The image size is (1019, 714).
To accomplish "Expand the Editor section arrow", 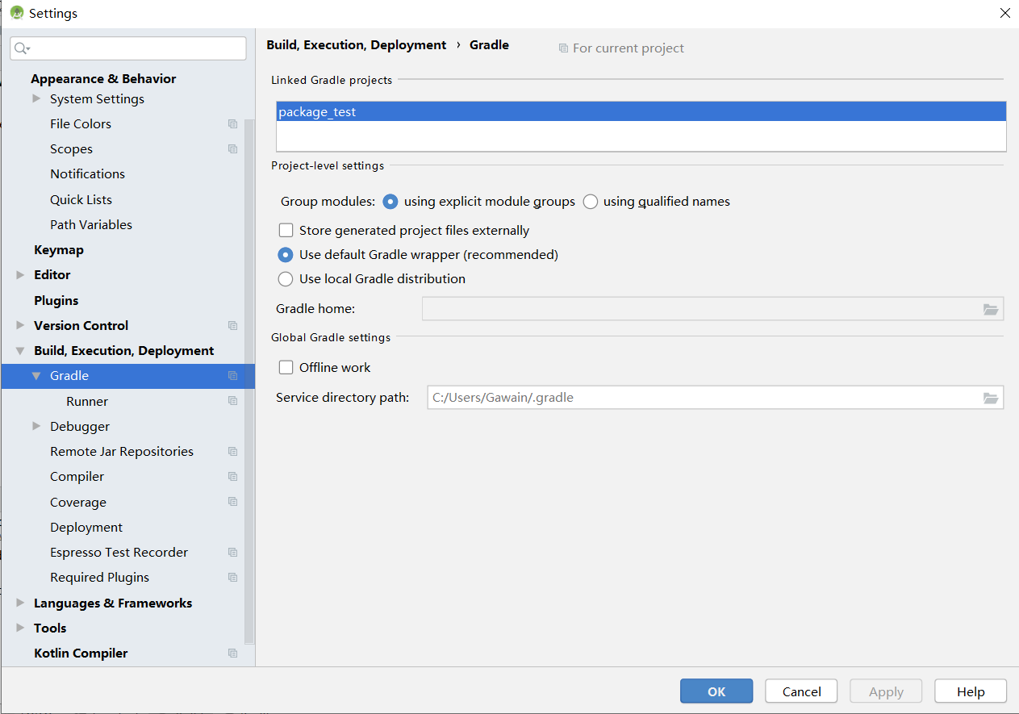I will point(20,275).
